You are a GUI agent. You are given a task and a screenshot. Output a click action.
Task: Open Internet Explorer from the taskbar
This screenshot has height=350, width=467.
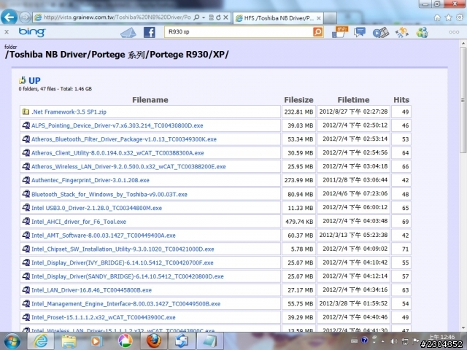coord(41,341)
